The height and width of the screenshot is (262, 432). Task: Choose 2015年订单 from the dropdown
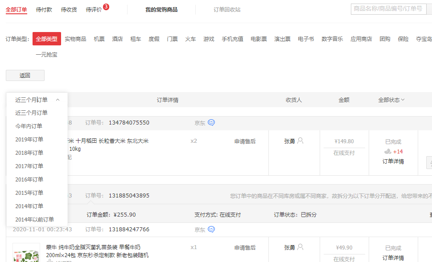pyautogui.click(x=29, y=193)
